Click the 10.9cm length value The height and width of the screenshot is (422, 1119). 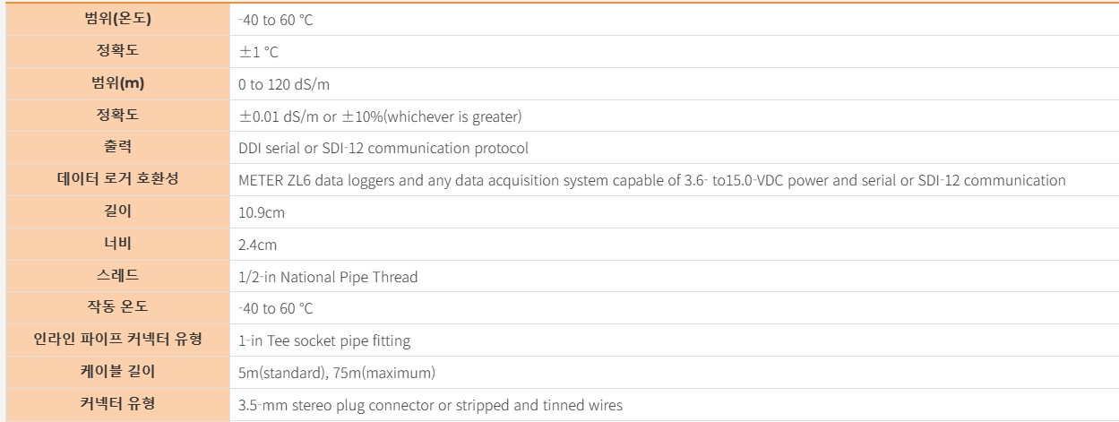(x=262, y=212)
